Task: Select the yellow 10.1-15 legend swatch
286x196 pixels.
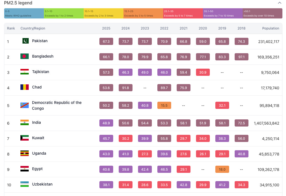Action: [104, 14]
